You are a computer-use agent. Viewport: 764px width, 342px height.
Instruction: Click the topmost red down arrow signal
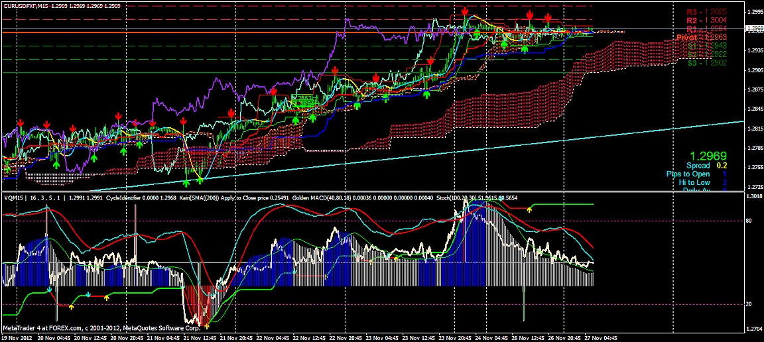466,12
